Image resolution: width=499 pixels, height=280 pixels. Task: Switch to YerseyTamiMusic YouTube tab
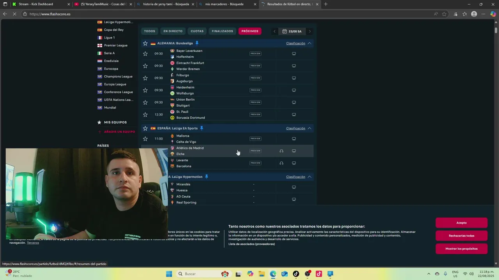[103, 4]
